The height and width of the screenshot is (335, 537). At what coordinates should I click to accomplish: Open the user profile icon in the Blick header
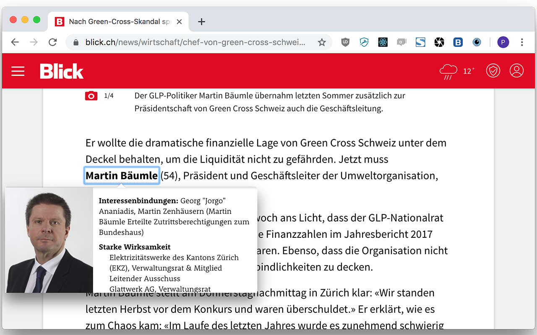coord(516,70)
